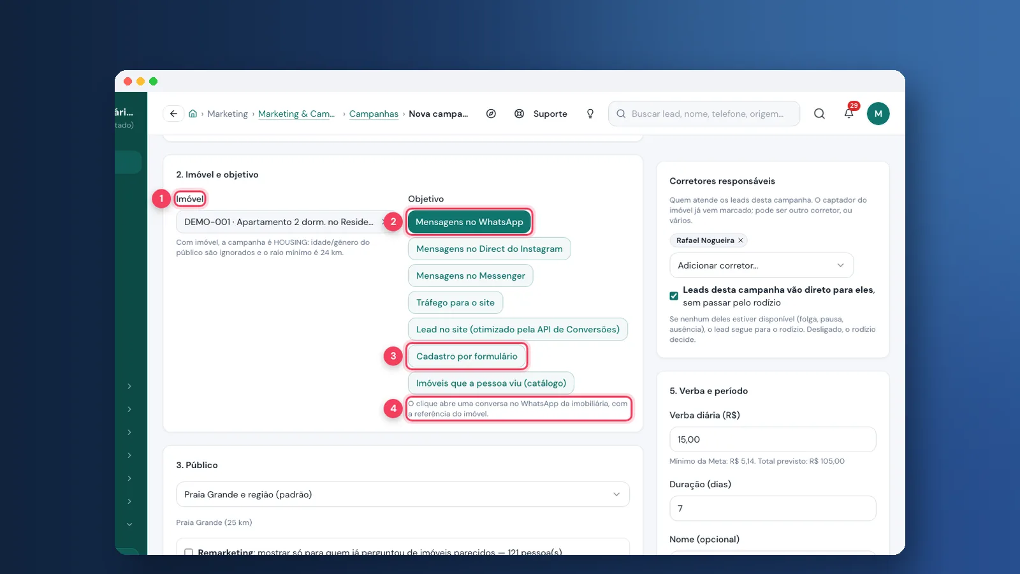Select Cadastro por formulário objective
Viewport: 1020px width, 574px height.
(x=467, y=356)
